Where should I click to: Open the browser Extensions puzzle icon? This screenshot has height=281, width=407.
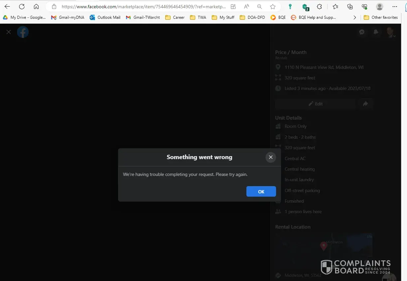[319, 7]
